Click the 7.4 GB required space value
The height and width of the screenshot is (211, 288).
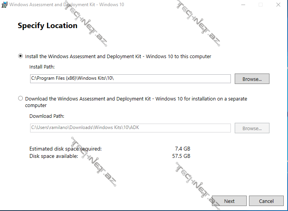tap(182, 149)
